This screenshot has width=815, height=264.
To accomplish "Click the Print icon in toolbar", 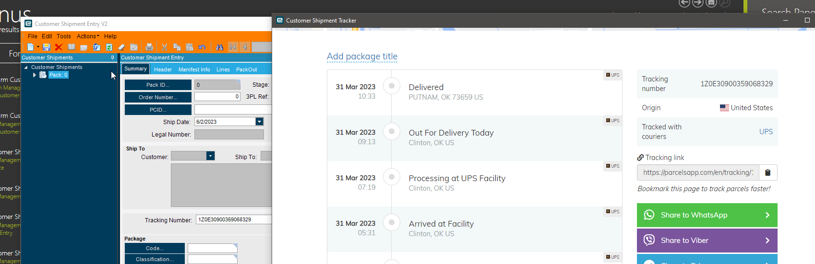I will pyautogui.click(x=149, y=47).
